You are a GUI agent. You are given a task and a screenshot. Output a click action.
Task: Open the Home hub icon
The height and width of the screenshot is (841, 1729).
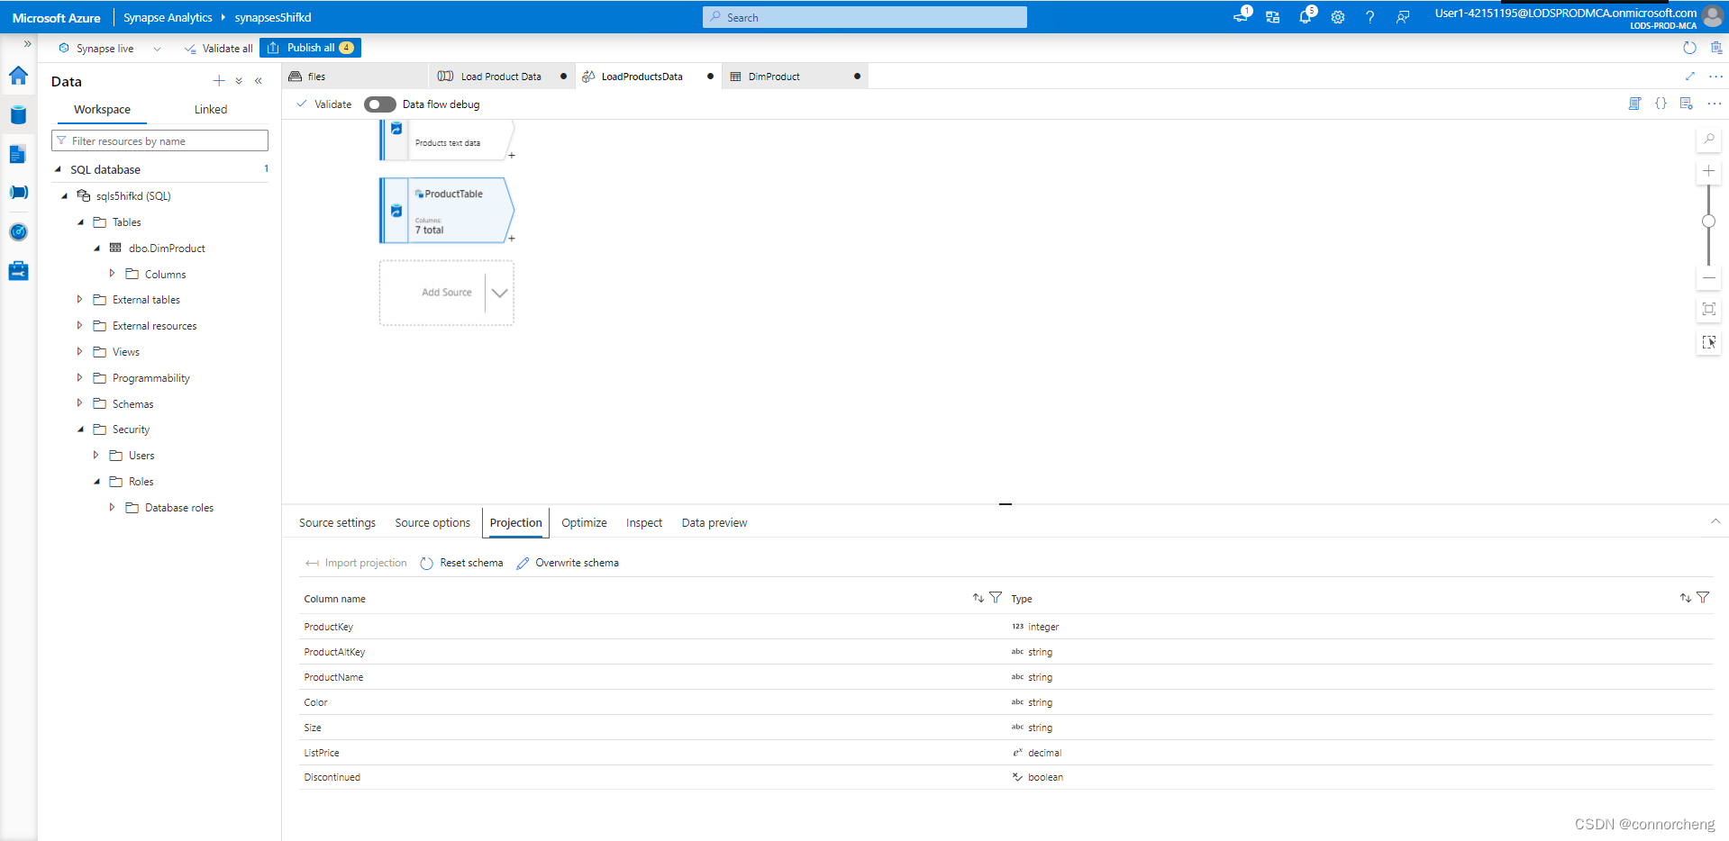tap(18, 76)
